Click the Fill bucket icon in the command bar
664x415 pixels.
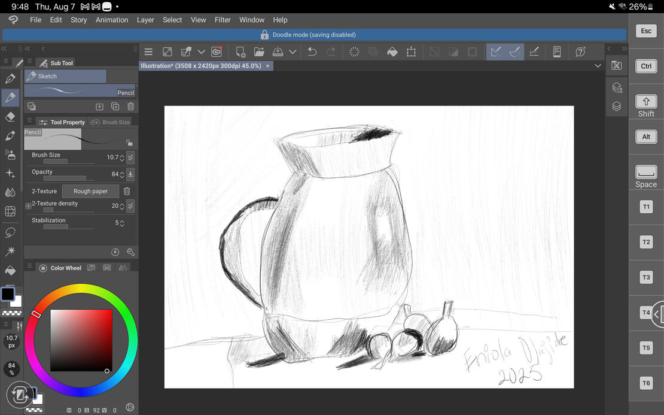392,52
